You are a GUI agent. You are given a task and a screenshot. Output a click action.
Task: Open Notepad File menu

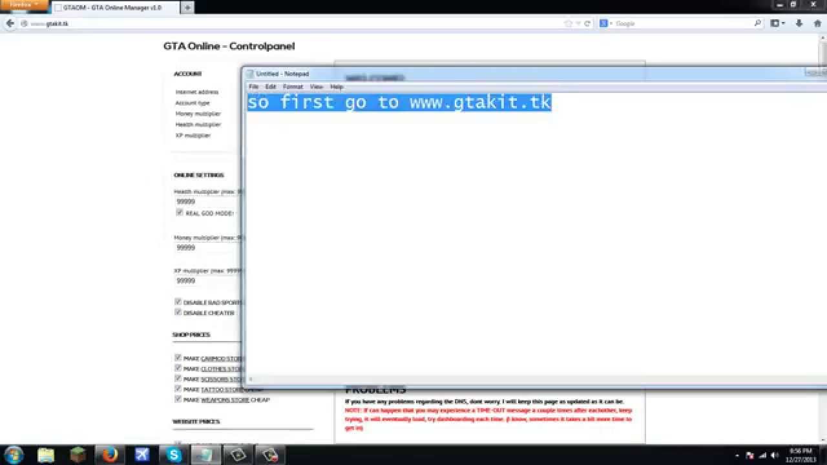(254, 87)
